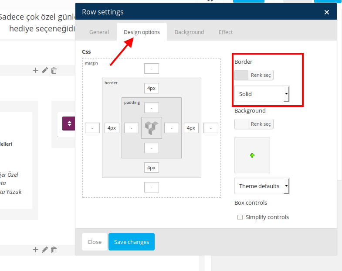Click the lower row's plus add icon
342x271 pixels.
tap(36, 250)
